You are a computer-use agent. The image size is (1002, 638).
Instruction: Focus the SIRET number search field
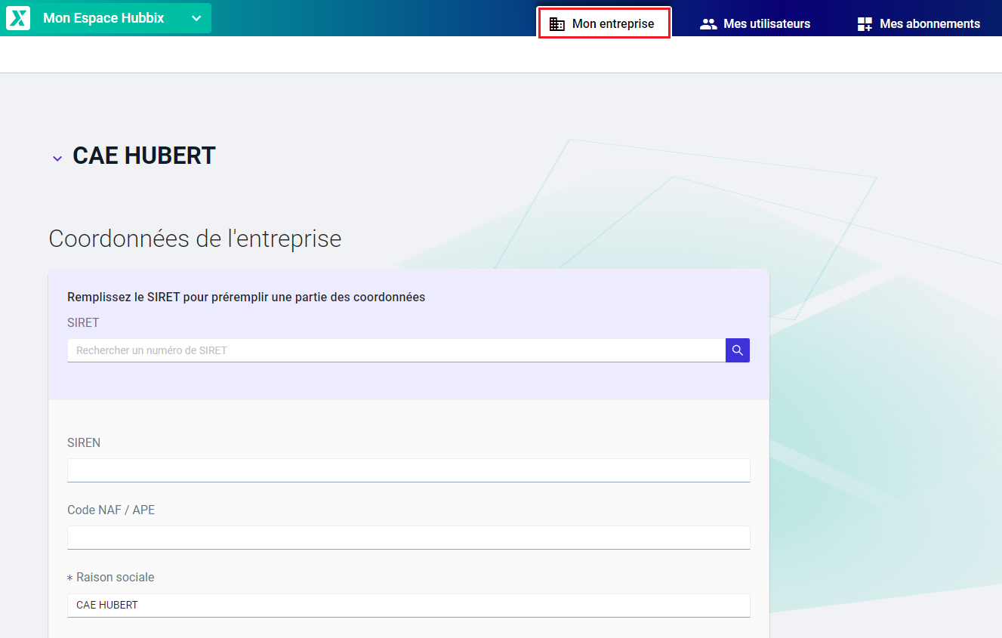coord(396,350)
